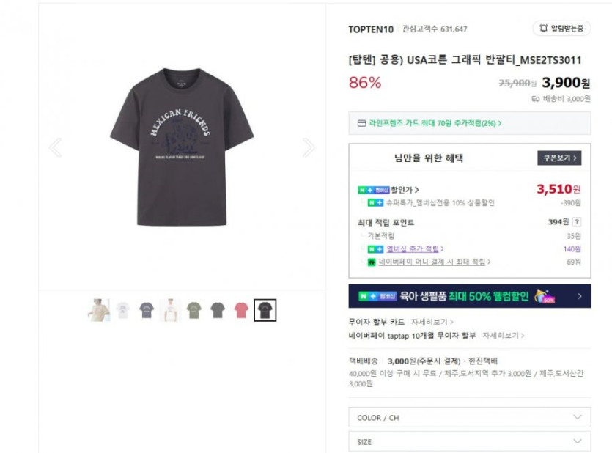Click the question mark help icon
This screenshot has width=612, height=453.
577,222
